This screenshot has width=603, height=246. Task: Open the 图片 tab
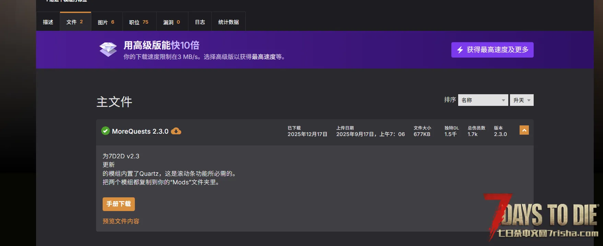click(x=106, y=22)
